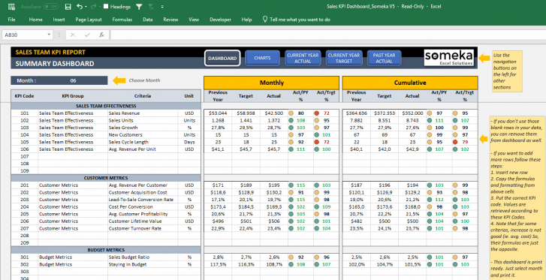The image size is (546, 280).
Task: Open Customize Quick Access Toolbar dropdown
Action: pos(163,7)
